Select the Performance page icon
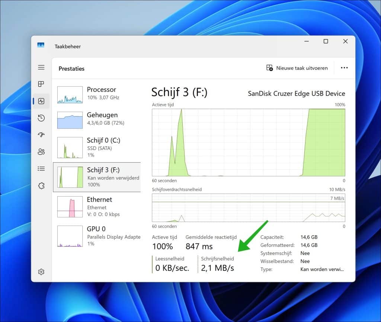 [x=41, y=101]
